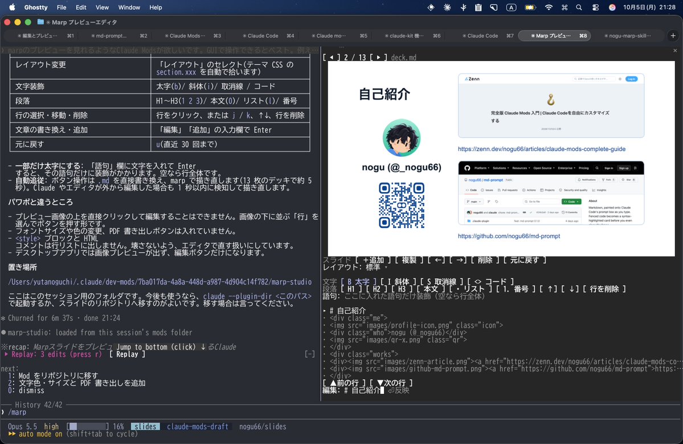The height and width of the screenshot is (444, 683).
Task: Go to the next slide arrow
Action: 378,58
